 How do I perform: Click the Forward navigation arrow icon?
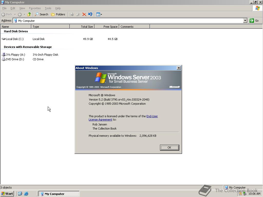[x=20, y=14]
